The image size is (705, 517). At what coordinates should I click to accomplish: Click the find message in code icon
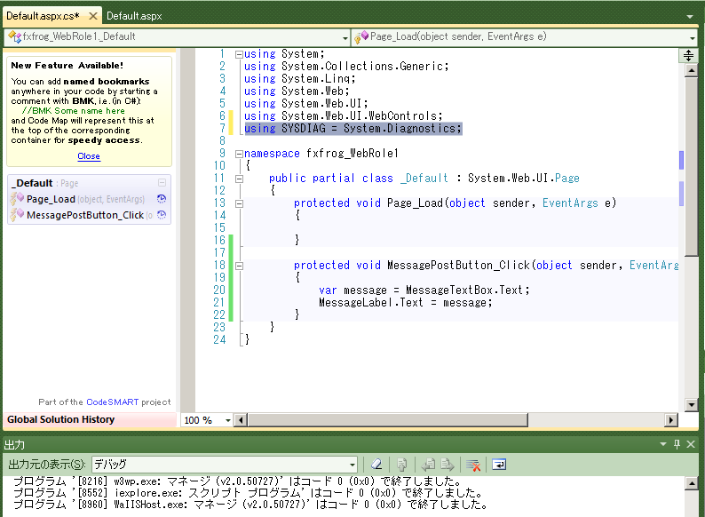click(401, 465)
